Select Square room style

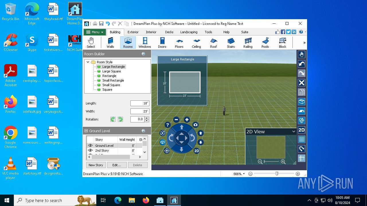pyautogui.click(x=107, y=90)
